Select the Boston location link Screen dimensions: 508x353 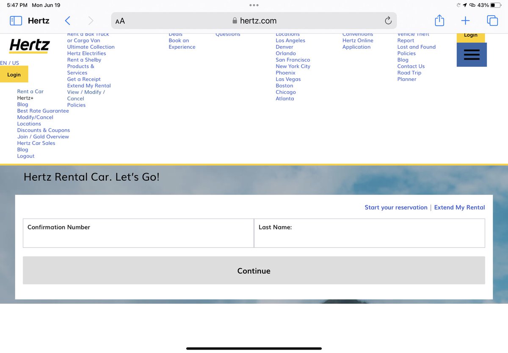coord(284,85)
